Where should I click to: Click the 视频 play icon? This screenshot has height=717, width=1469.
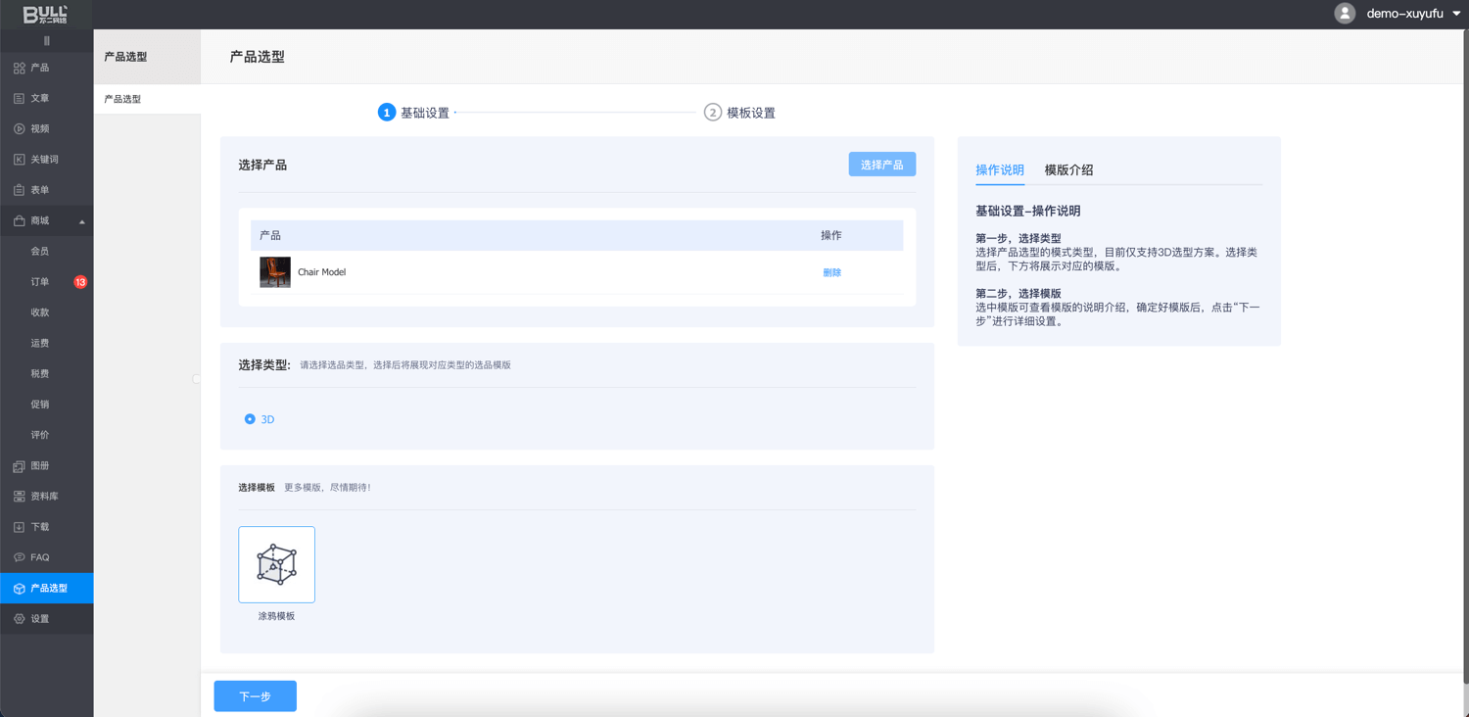[x=19, y=128]
